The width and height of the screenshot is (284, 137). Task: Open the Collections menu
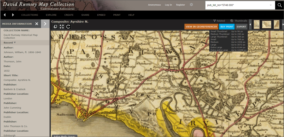click(30, 15)
